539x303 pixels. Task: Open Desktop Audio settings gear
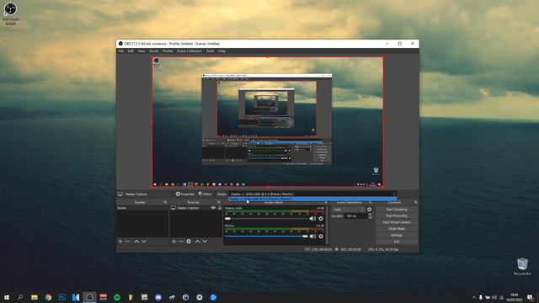321,219
